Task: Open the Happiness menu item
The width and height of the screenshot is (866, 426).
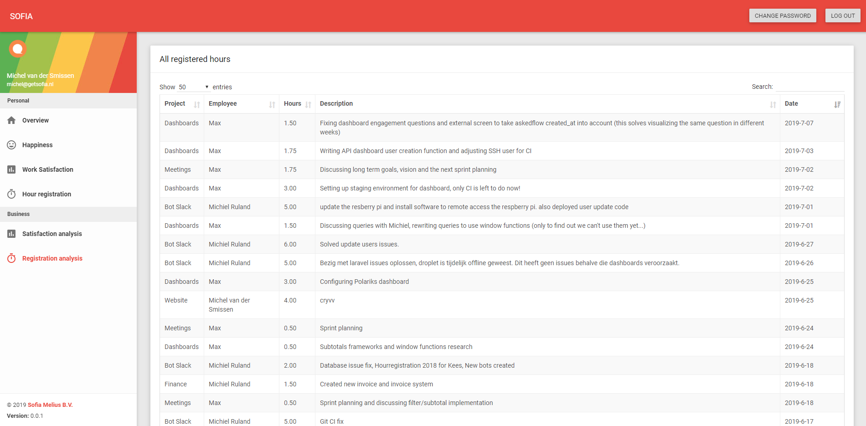Action: click(x=37, y=145)
